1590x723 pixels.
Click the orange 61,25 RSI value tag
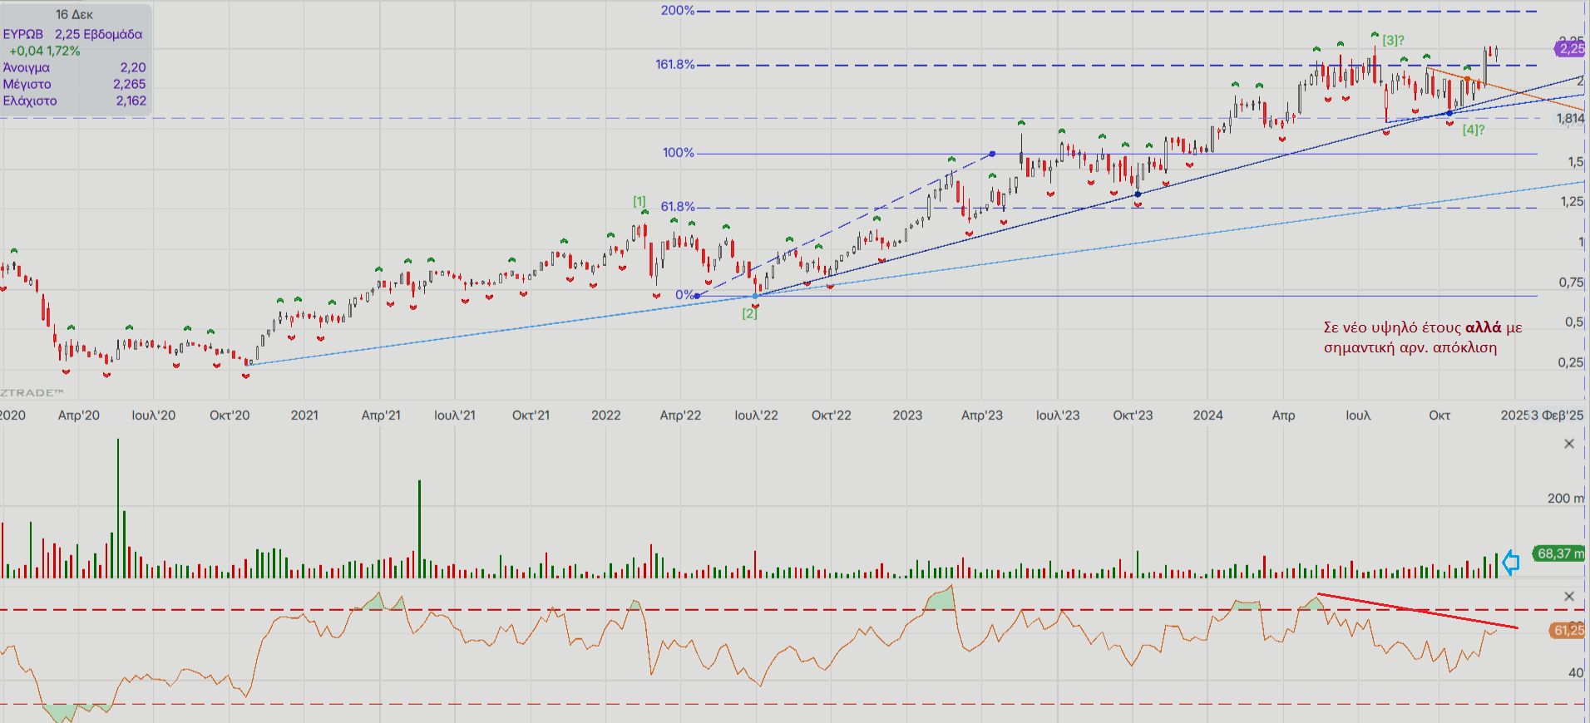pyautogui.click(x=1568, y=631)
